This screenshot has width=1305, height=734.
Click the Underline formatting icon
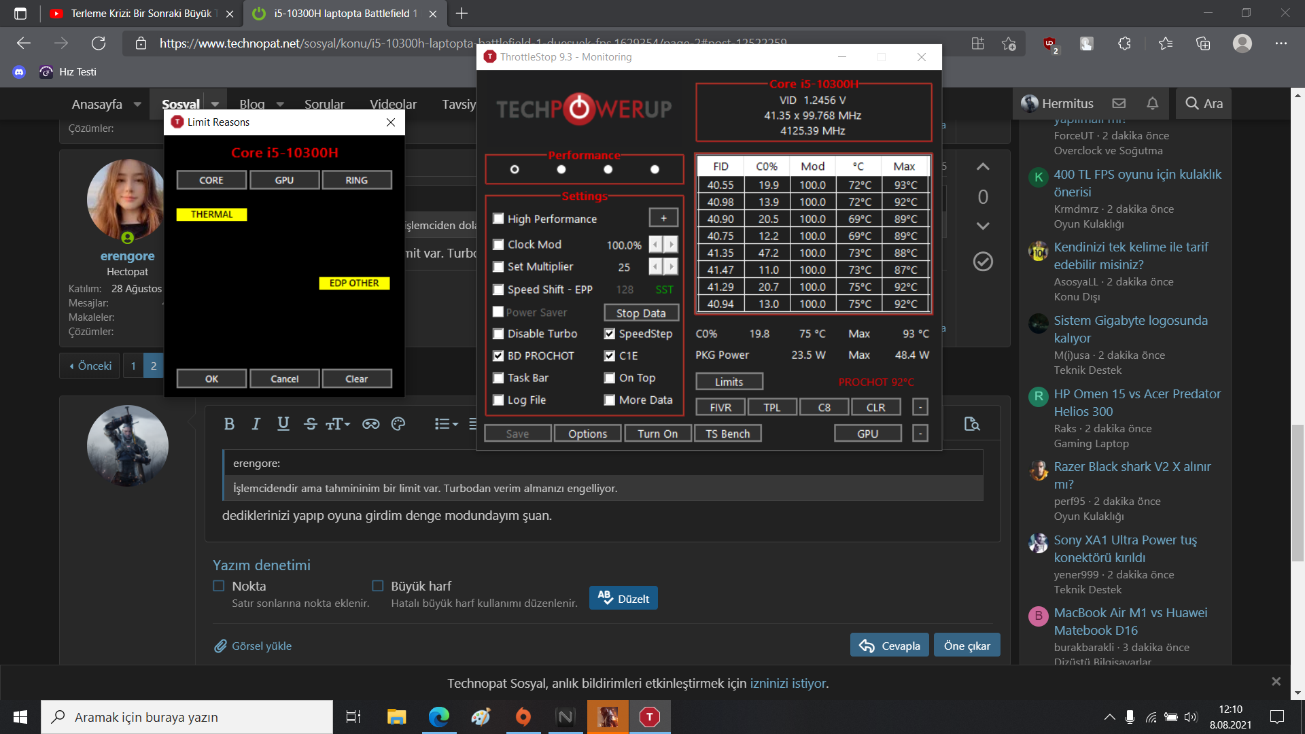pos(283,424)
